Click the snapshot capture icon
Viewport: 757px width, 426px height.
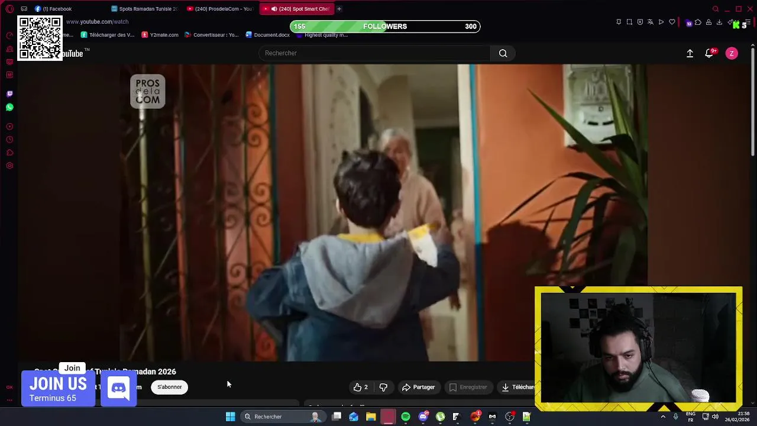tap(629, 22)
